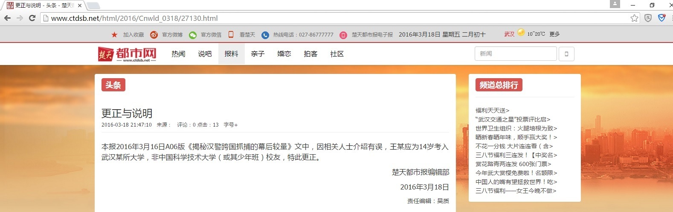Screen dimensions: 673x212
Task: Click the 新闻 search input field
Action: (515, 54)
